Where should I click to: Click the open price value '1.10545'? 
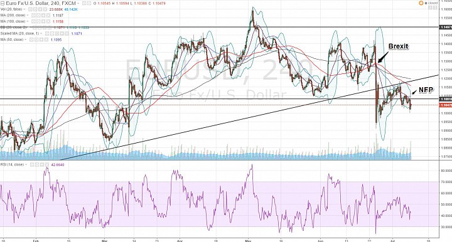point(104,3)
